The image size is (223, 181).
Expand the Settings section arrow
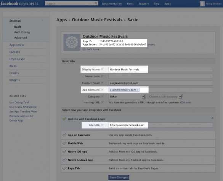point(42,21)
